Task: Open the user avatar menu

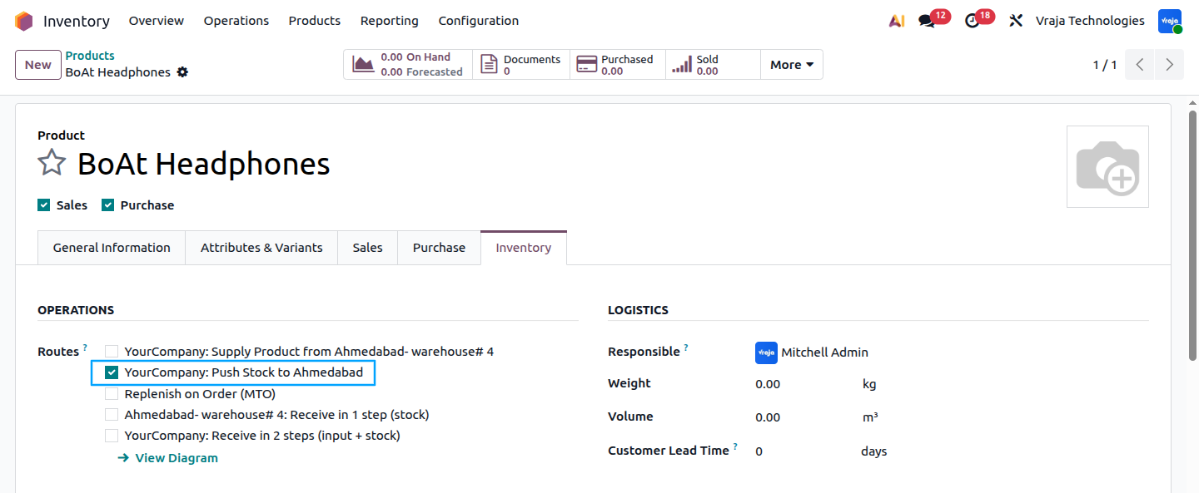Action: pos(1170,22)
